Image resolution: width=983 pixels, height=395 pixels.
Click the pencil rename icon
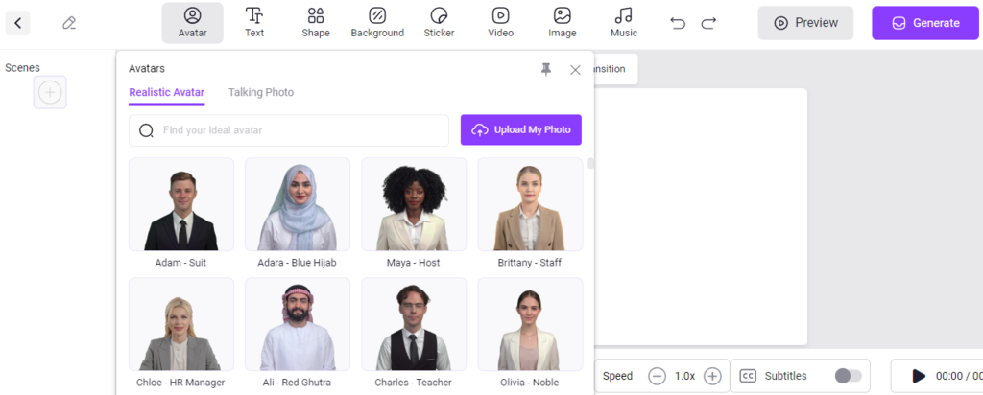coord(69,23)
